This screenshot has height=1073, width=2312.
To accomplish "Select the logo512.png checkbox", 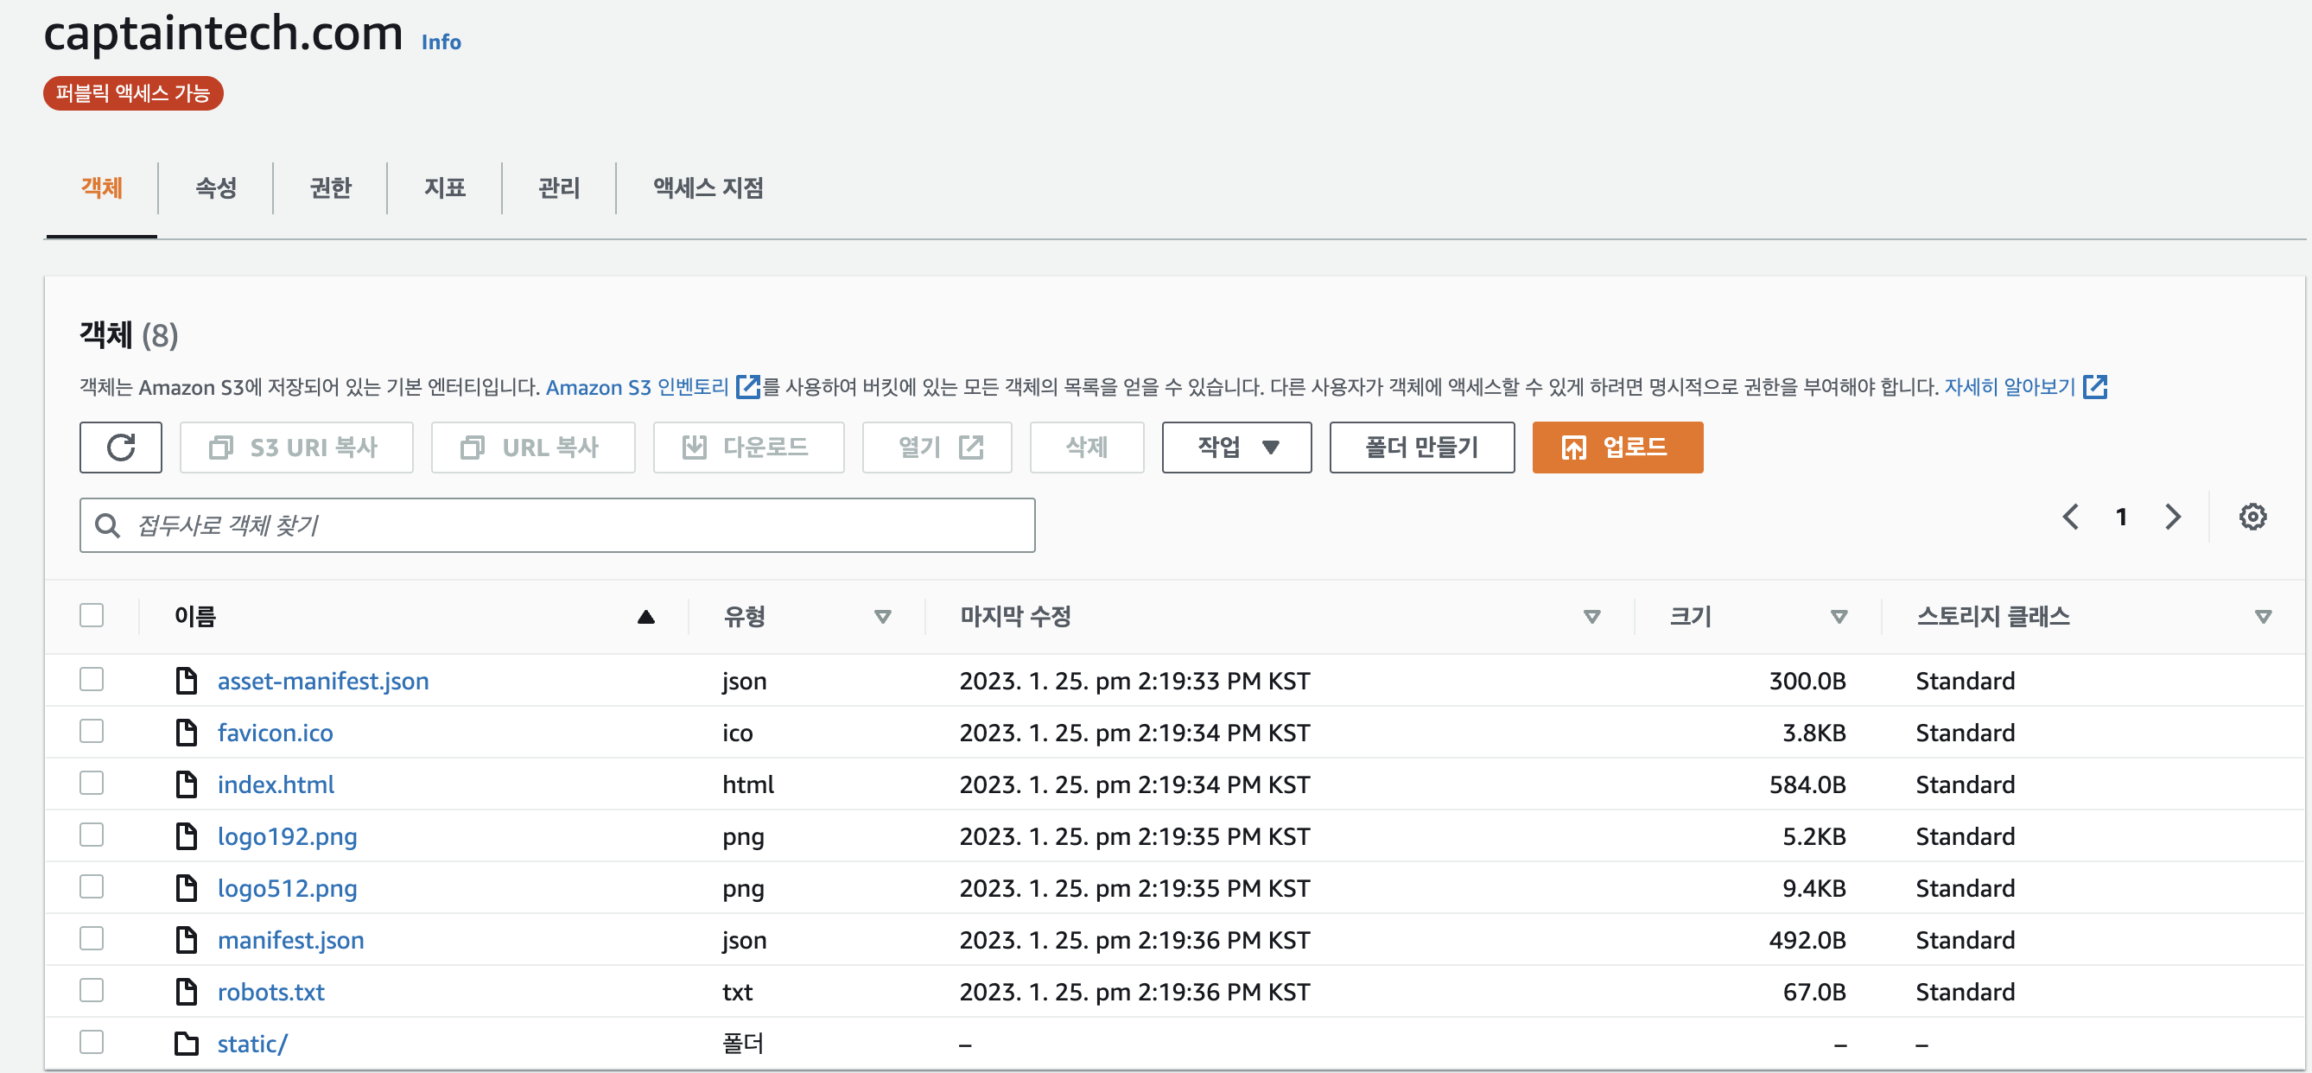I will click(92, 887).
